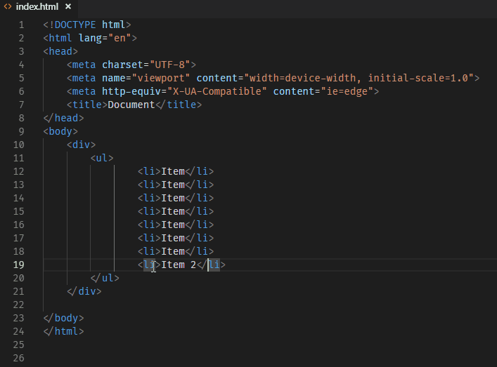The image size is (497, 367).
Task: Click the closing body tag
Action: [x=64, y=318]
